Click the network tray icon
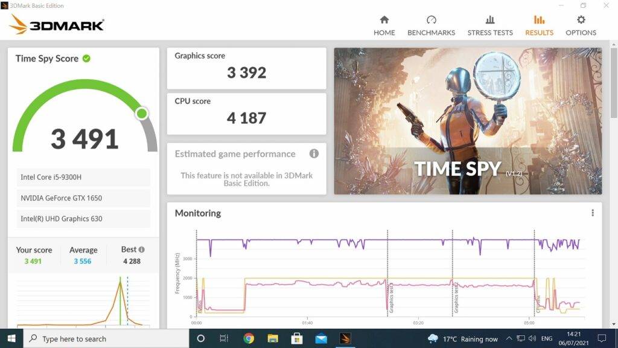 [x=521, y=338]
